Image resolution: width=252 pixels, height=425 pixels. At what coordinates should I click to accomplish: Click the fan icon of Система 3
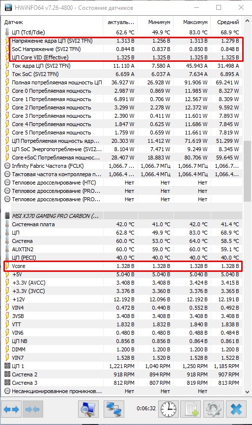(7, 383)
